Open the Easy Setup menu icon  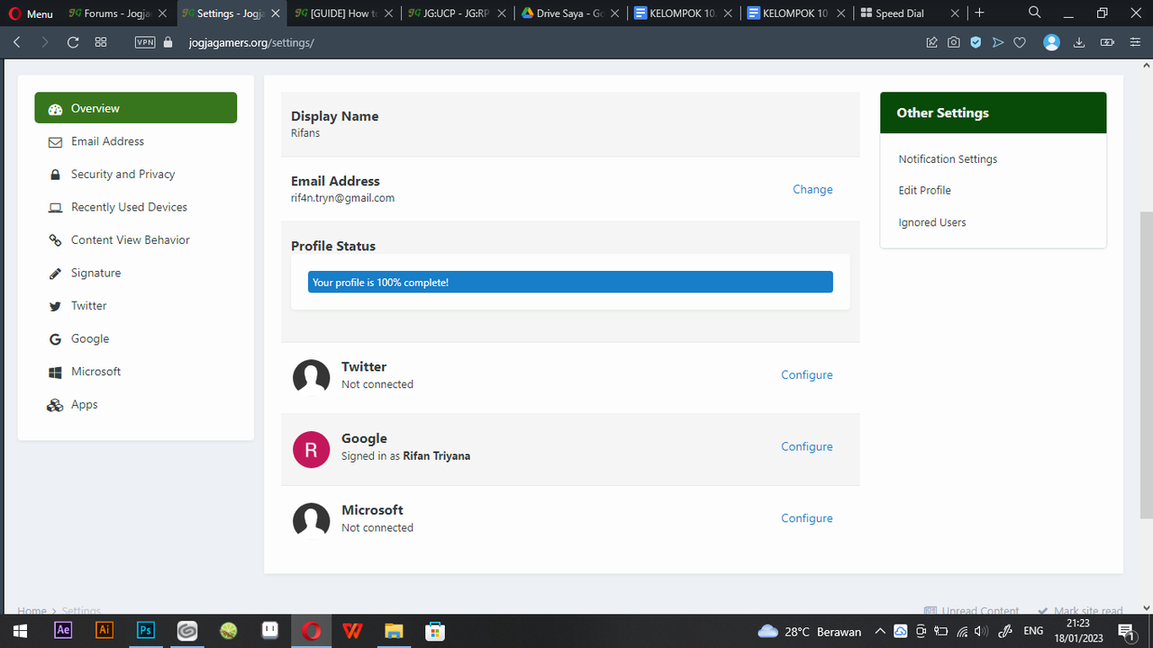coord(1135,42)
